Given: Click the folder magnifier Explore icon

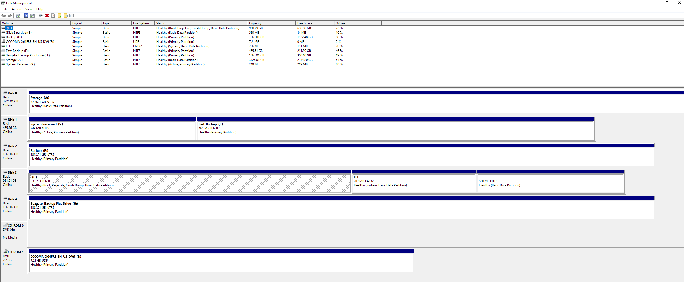Looking at the screenshot, I should click(x=66, y=16).
